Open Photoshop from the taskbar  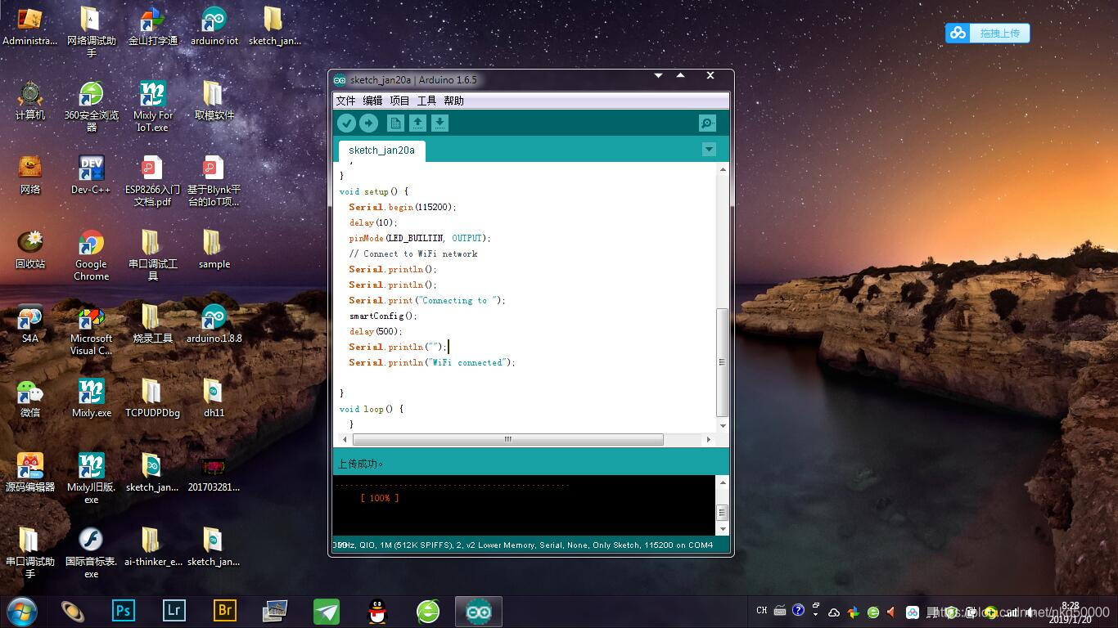123,611
